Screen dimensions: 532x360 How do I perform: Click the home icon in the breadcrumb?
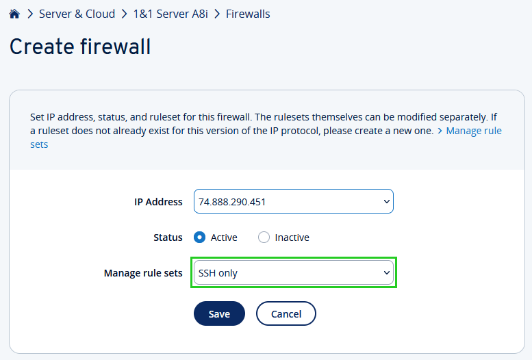pyautogui.click(x=14, y=14)
